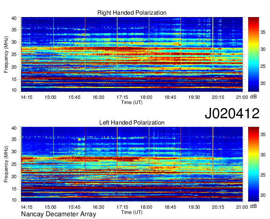Click the 15:00 time tick of Right Handed plot
Viewport: 270px width, 219px height.
(50, 97)
